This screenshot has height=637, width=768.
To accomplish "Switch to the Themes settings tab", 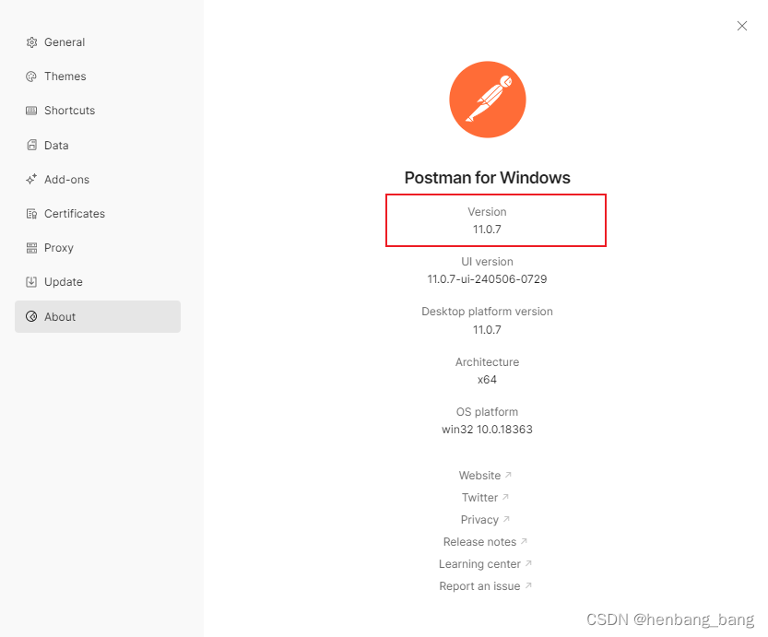I will click(65, 77).
